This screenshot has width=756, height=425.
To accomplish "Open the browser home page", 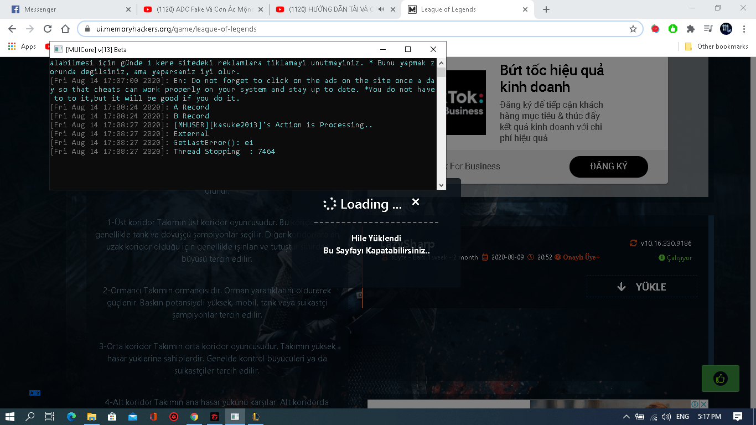I will click(x=65, y=29).
